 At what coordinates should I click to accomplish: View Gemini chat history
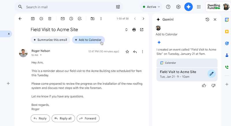click(x=207, y=19)
